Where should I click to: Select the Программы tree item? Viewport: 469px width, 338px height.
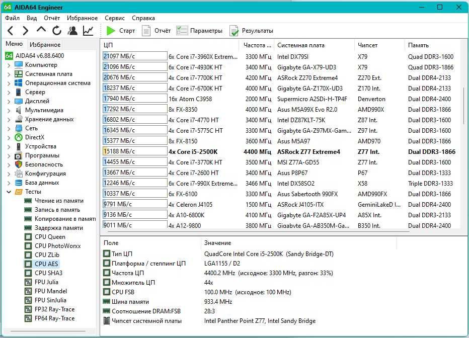pos(42,155)
